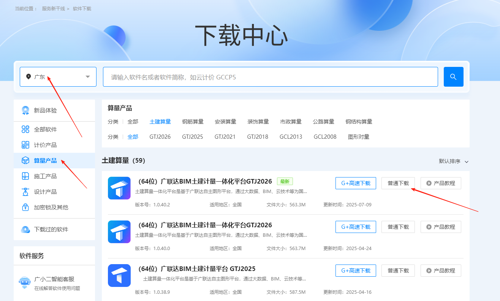Click the 服务新干线 breadcrumb link
This screenshot has width=500, height=301.
click(x=54, y=8)
